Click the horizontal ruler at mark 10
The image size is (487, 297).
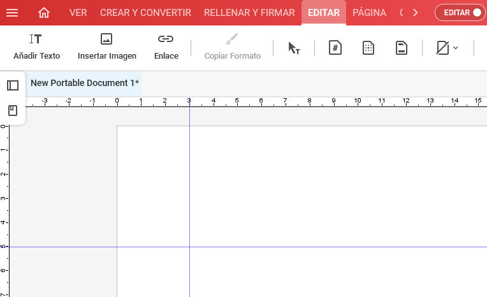358,101
